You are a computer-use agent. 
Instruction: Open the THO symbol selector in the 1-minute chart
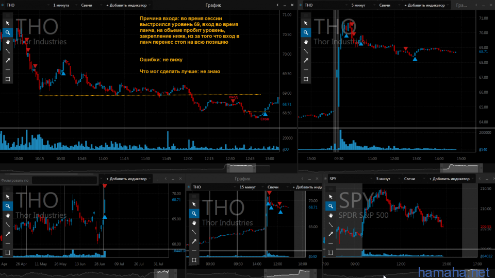[28, 5]
